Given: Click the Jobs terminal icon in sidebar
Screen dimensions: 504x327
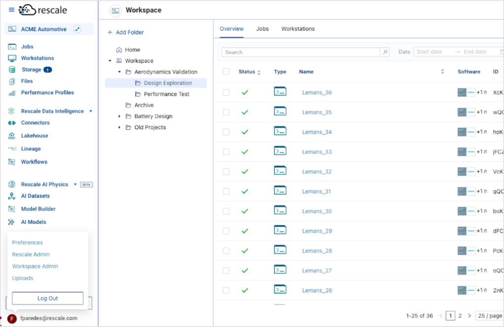Looking at the screenshot, I should click(x=12, y=47).
